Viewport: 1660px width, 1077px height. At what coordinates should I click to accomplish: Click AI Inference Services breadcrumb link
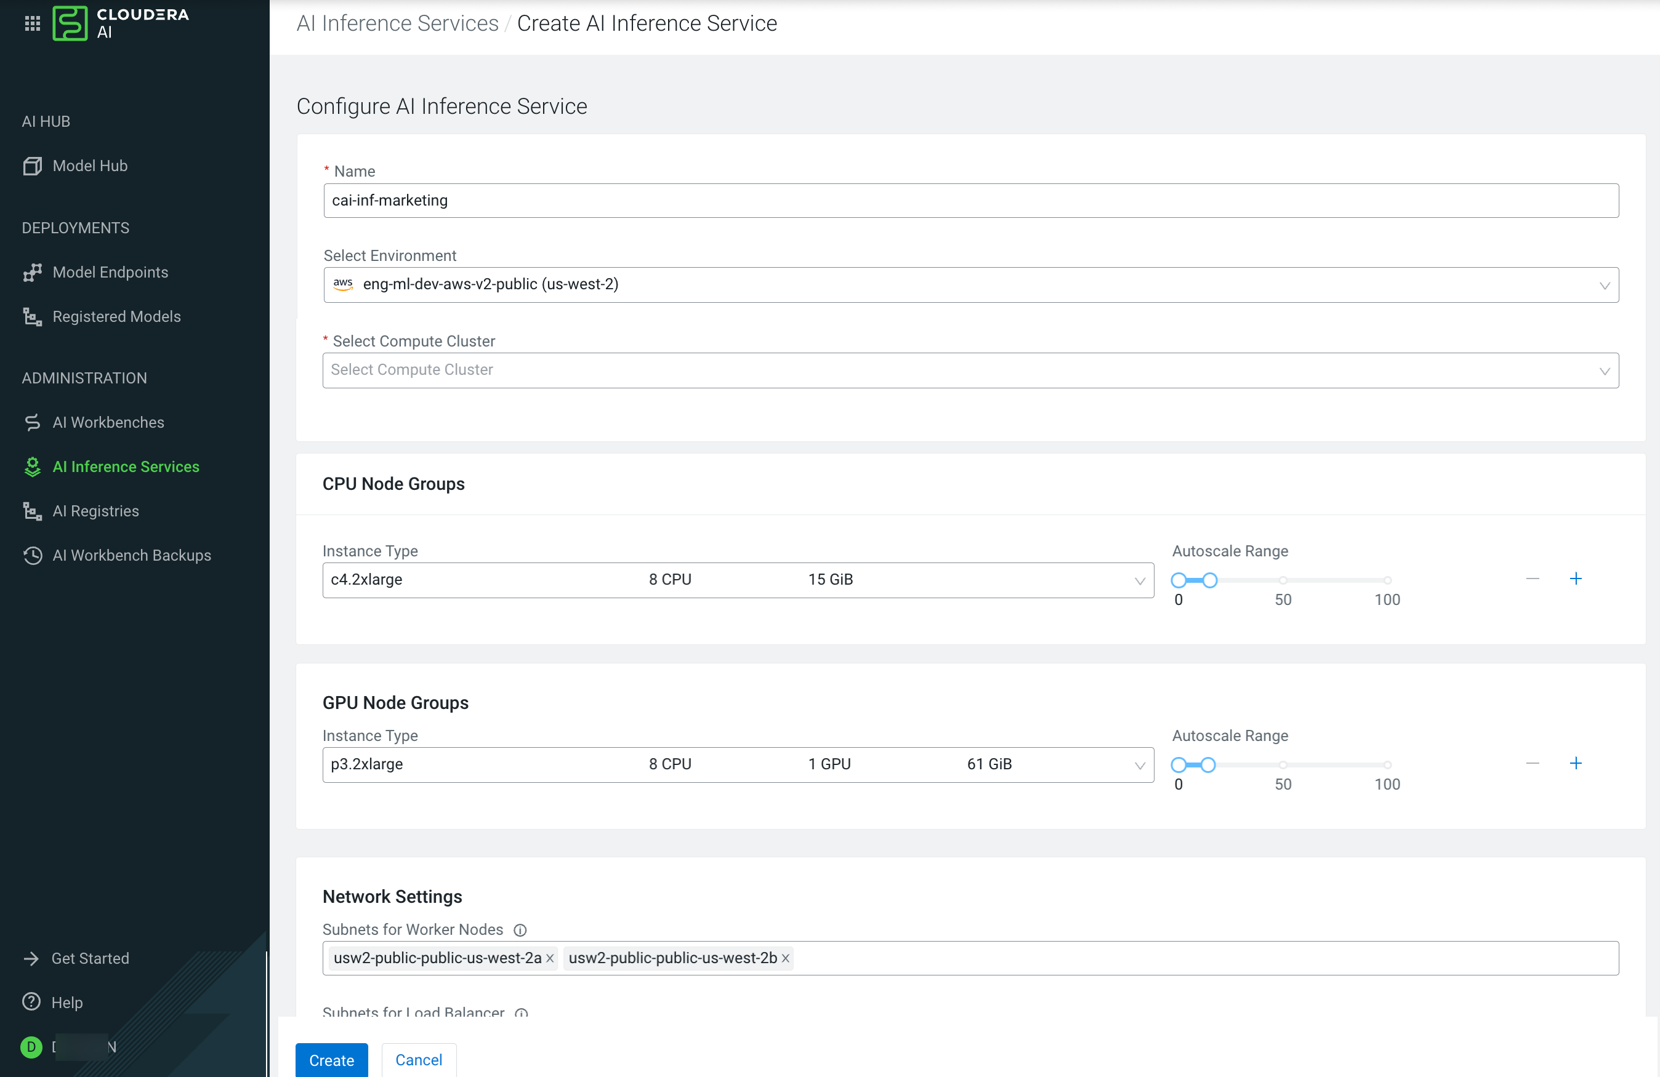(397, 23)
